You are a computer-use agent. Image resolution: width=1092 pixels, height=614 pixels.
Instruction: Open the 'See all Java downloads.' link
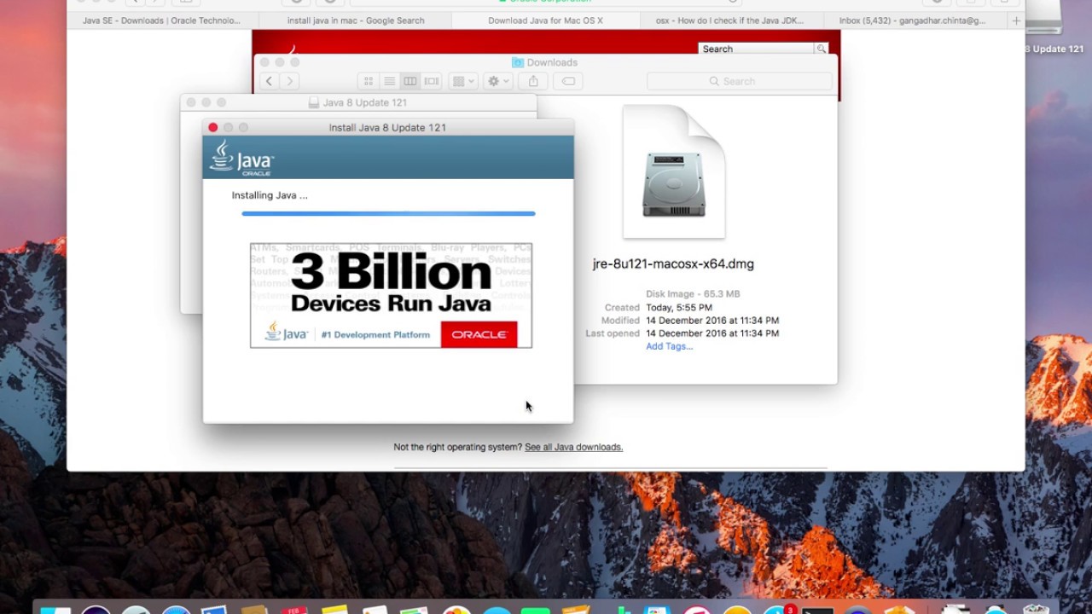click(x=573, y=447)
